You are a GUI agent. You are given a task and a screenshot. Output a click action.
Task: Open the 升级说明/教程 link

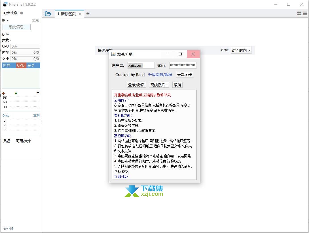pos(160,75)
